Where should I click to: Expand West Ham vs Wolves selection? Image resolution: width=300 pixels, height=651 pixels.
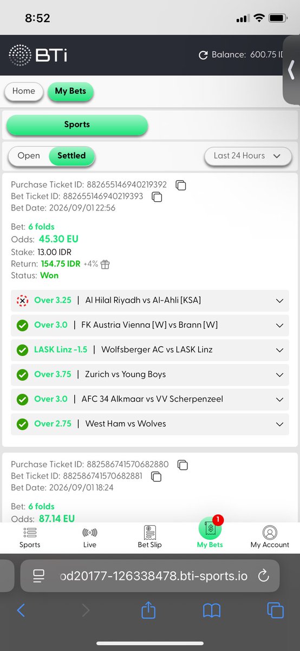pyautogui.click(x=150, y=424)
